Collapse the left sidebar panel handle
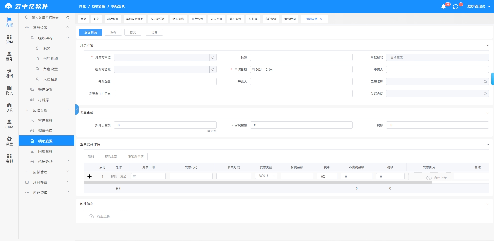This screenshot has height=241, width=494. point(77,110)
